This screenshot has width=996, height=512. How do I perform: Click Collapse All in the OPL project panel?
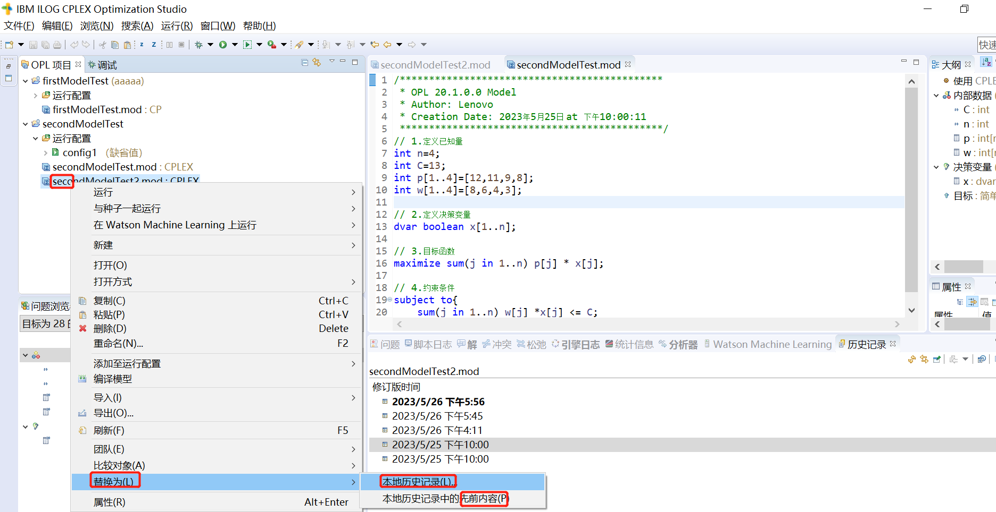[305, 63]
